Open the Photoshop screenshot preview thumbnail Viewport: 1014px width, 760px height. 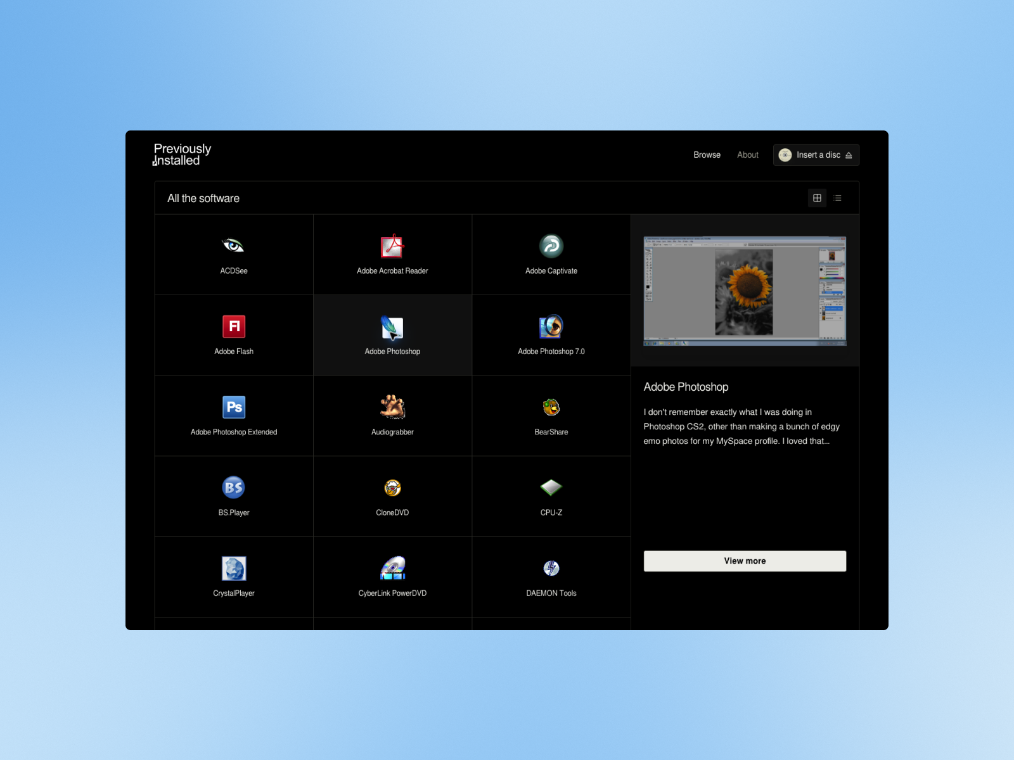(x=745, y=291)
